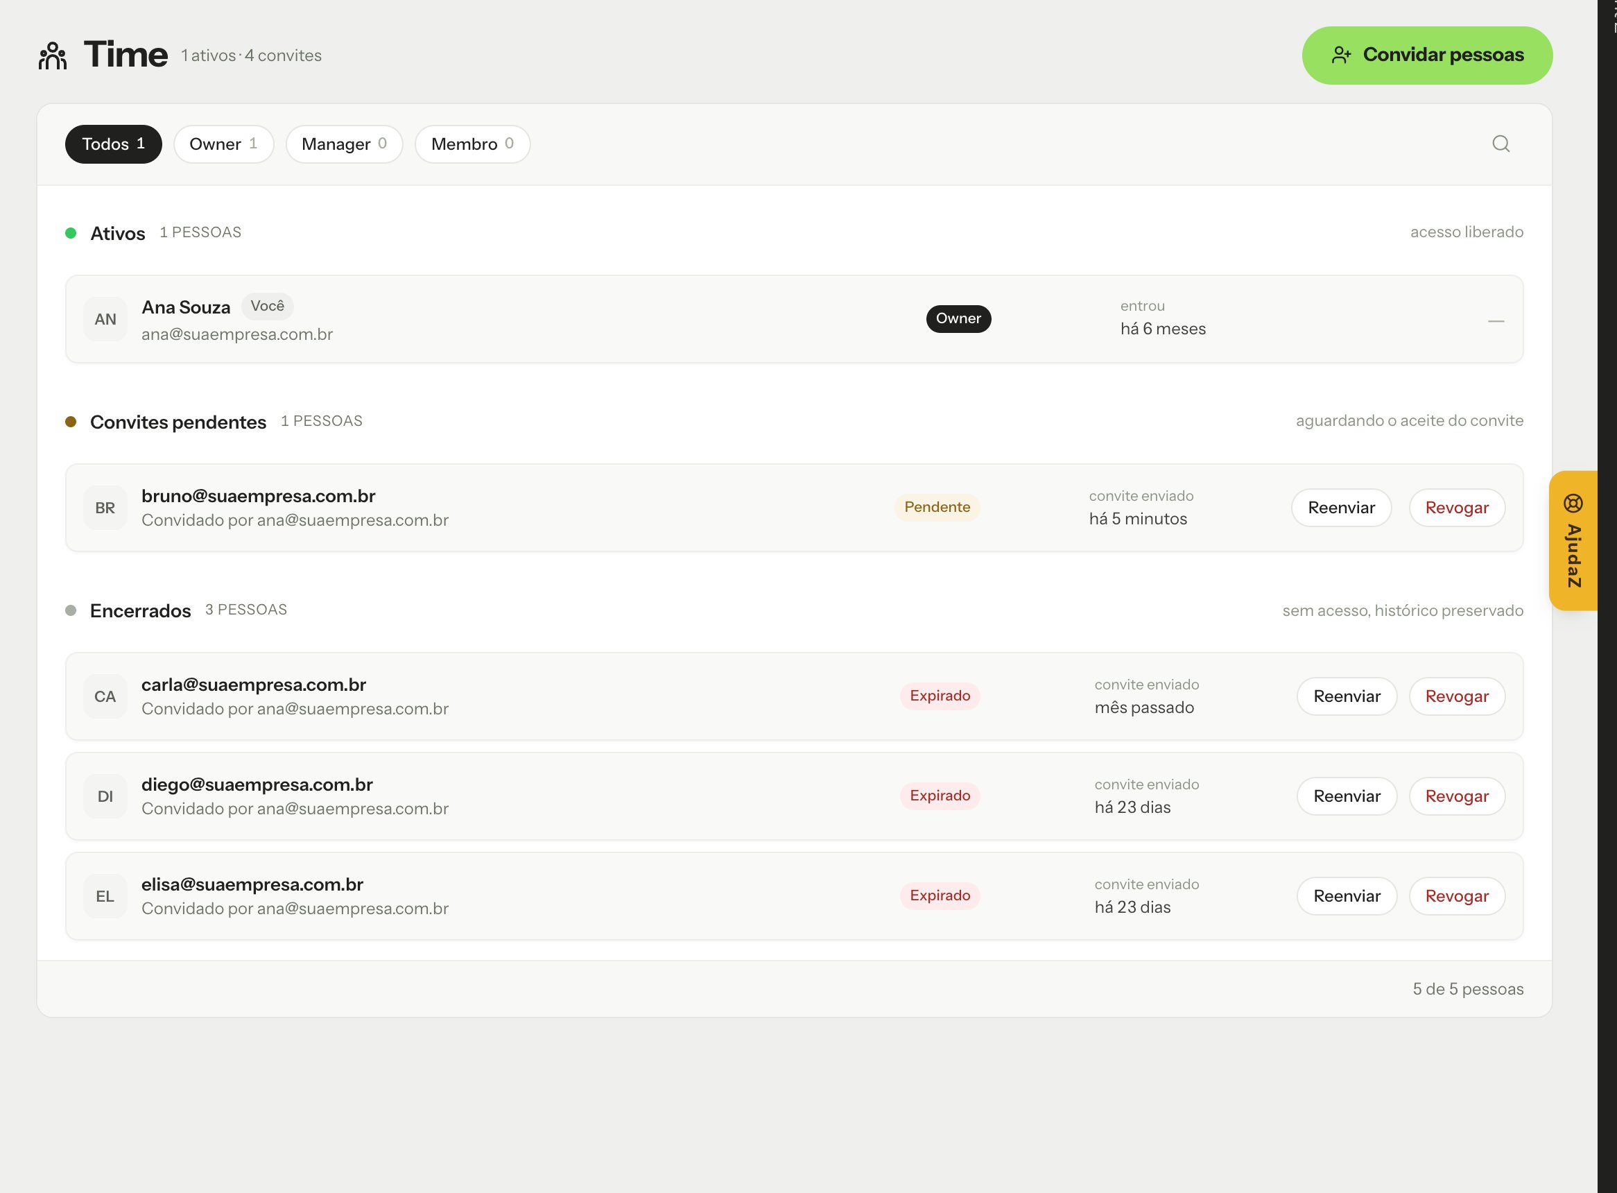Click the '5 de 5 pessoas' footer text
This screenshot has width=1617, height=1193.
tap(1467, 989)
